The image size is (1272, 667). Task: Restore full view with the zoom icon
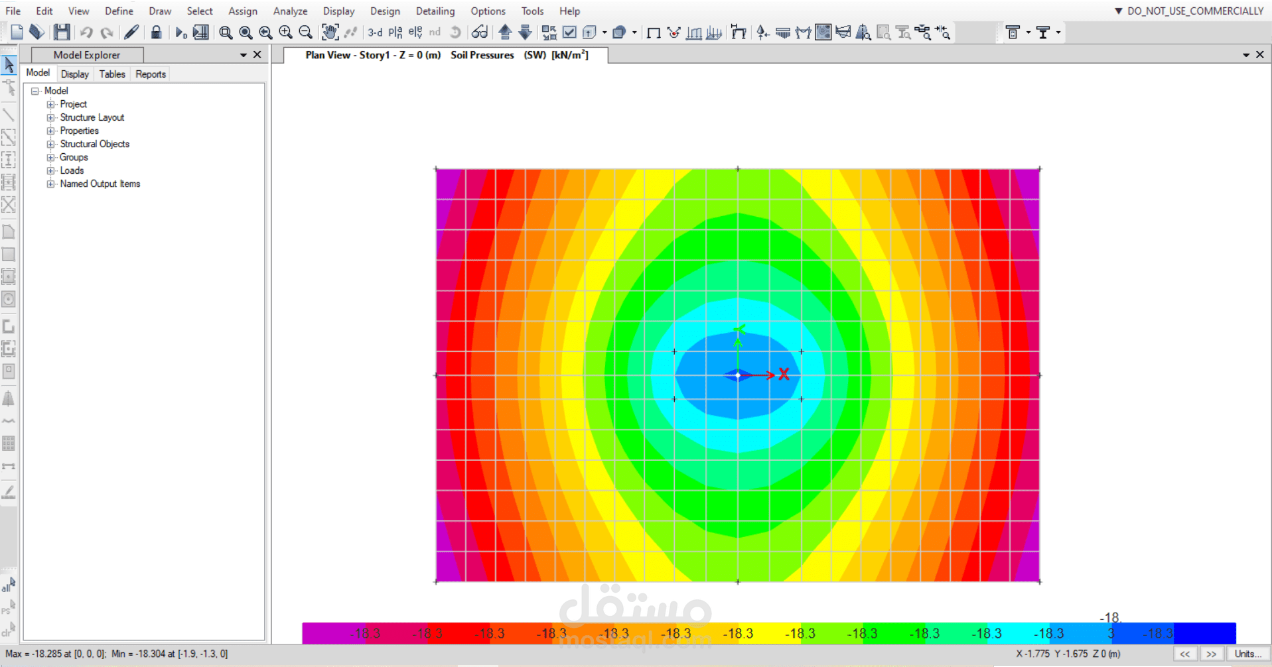246,32
